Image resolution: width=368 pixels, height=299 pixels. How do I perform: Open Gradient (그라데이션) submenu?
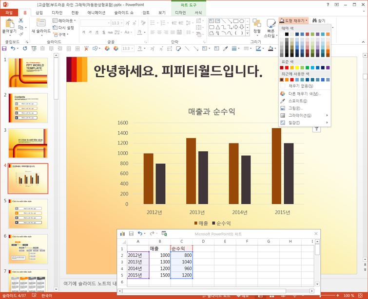pyautogui.click(x=305, y=115)
